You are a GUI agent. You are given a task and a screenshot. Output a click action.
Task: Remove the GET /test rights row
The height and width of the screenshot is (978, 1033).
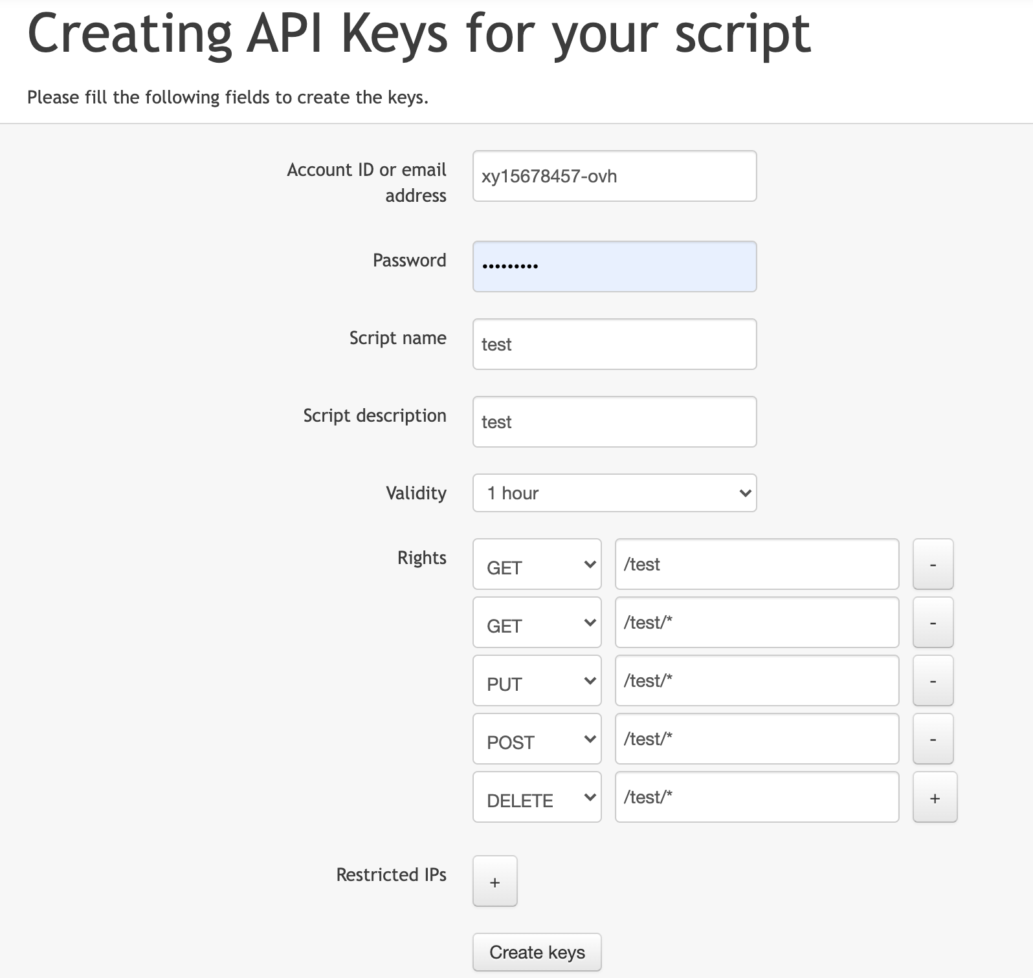coord(933,564)
